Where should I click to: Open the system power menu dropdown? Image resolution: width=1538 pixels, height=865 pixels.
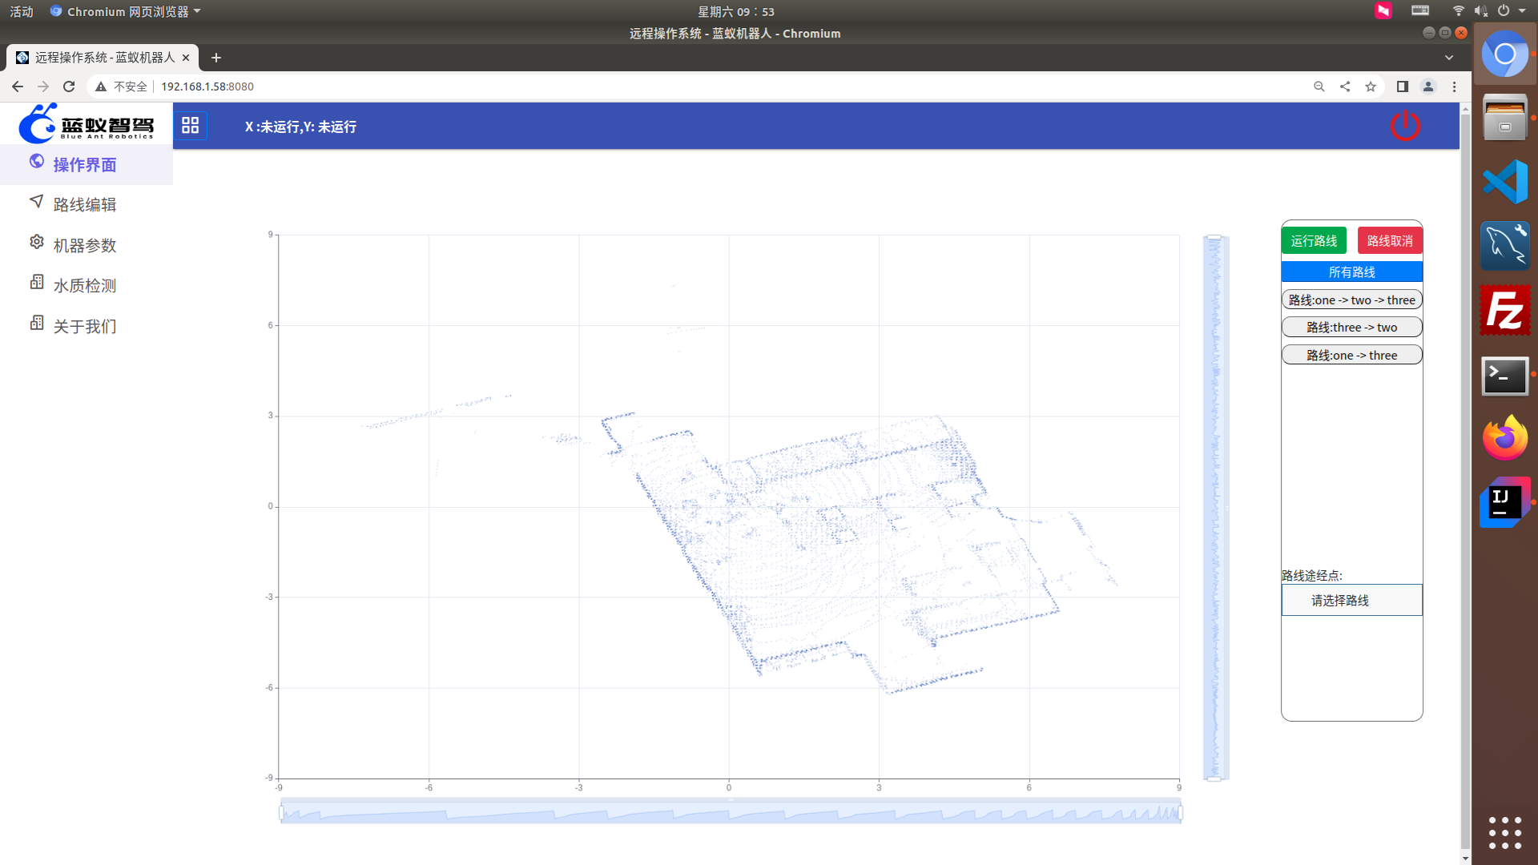[1512, 11]
